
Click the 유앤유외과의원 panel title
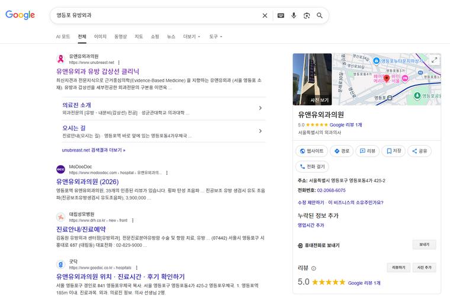click(x=321, y=115)
